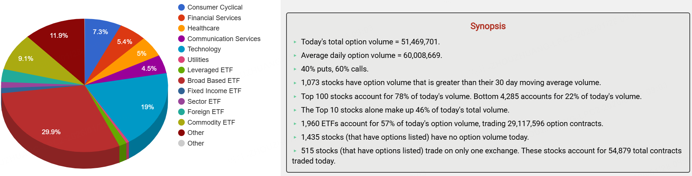The width and height of the screenshot is (692, 176).
Task: Select the Commodity ETF legend entry
Action: [x=211, y=122]
